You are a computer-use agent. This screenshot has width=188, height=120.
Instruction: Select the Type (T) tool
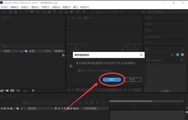(x=54, y=12)
